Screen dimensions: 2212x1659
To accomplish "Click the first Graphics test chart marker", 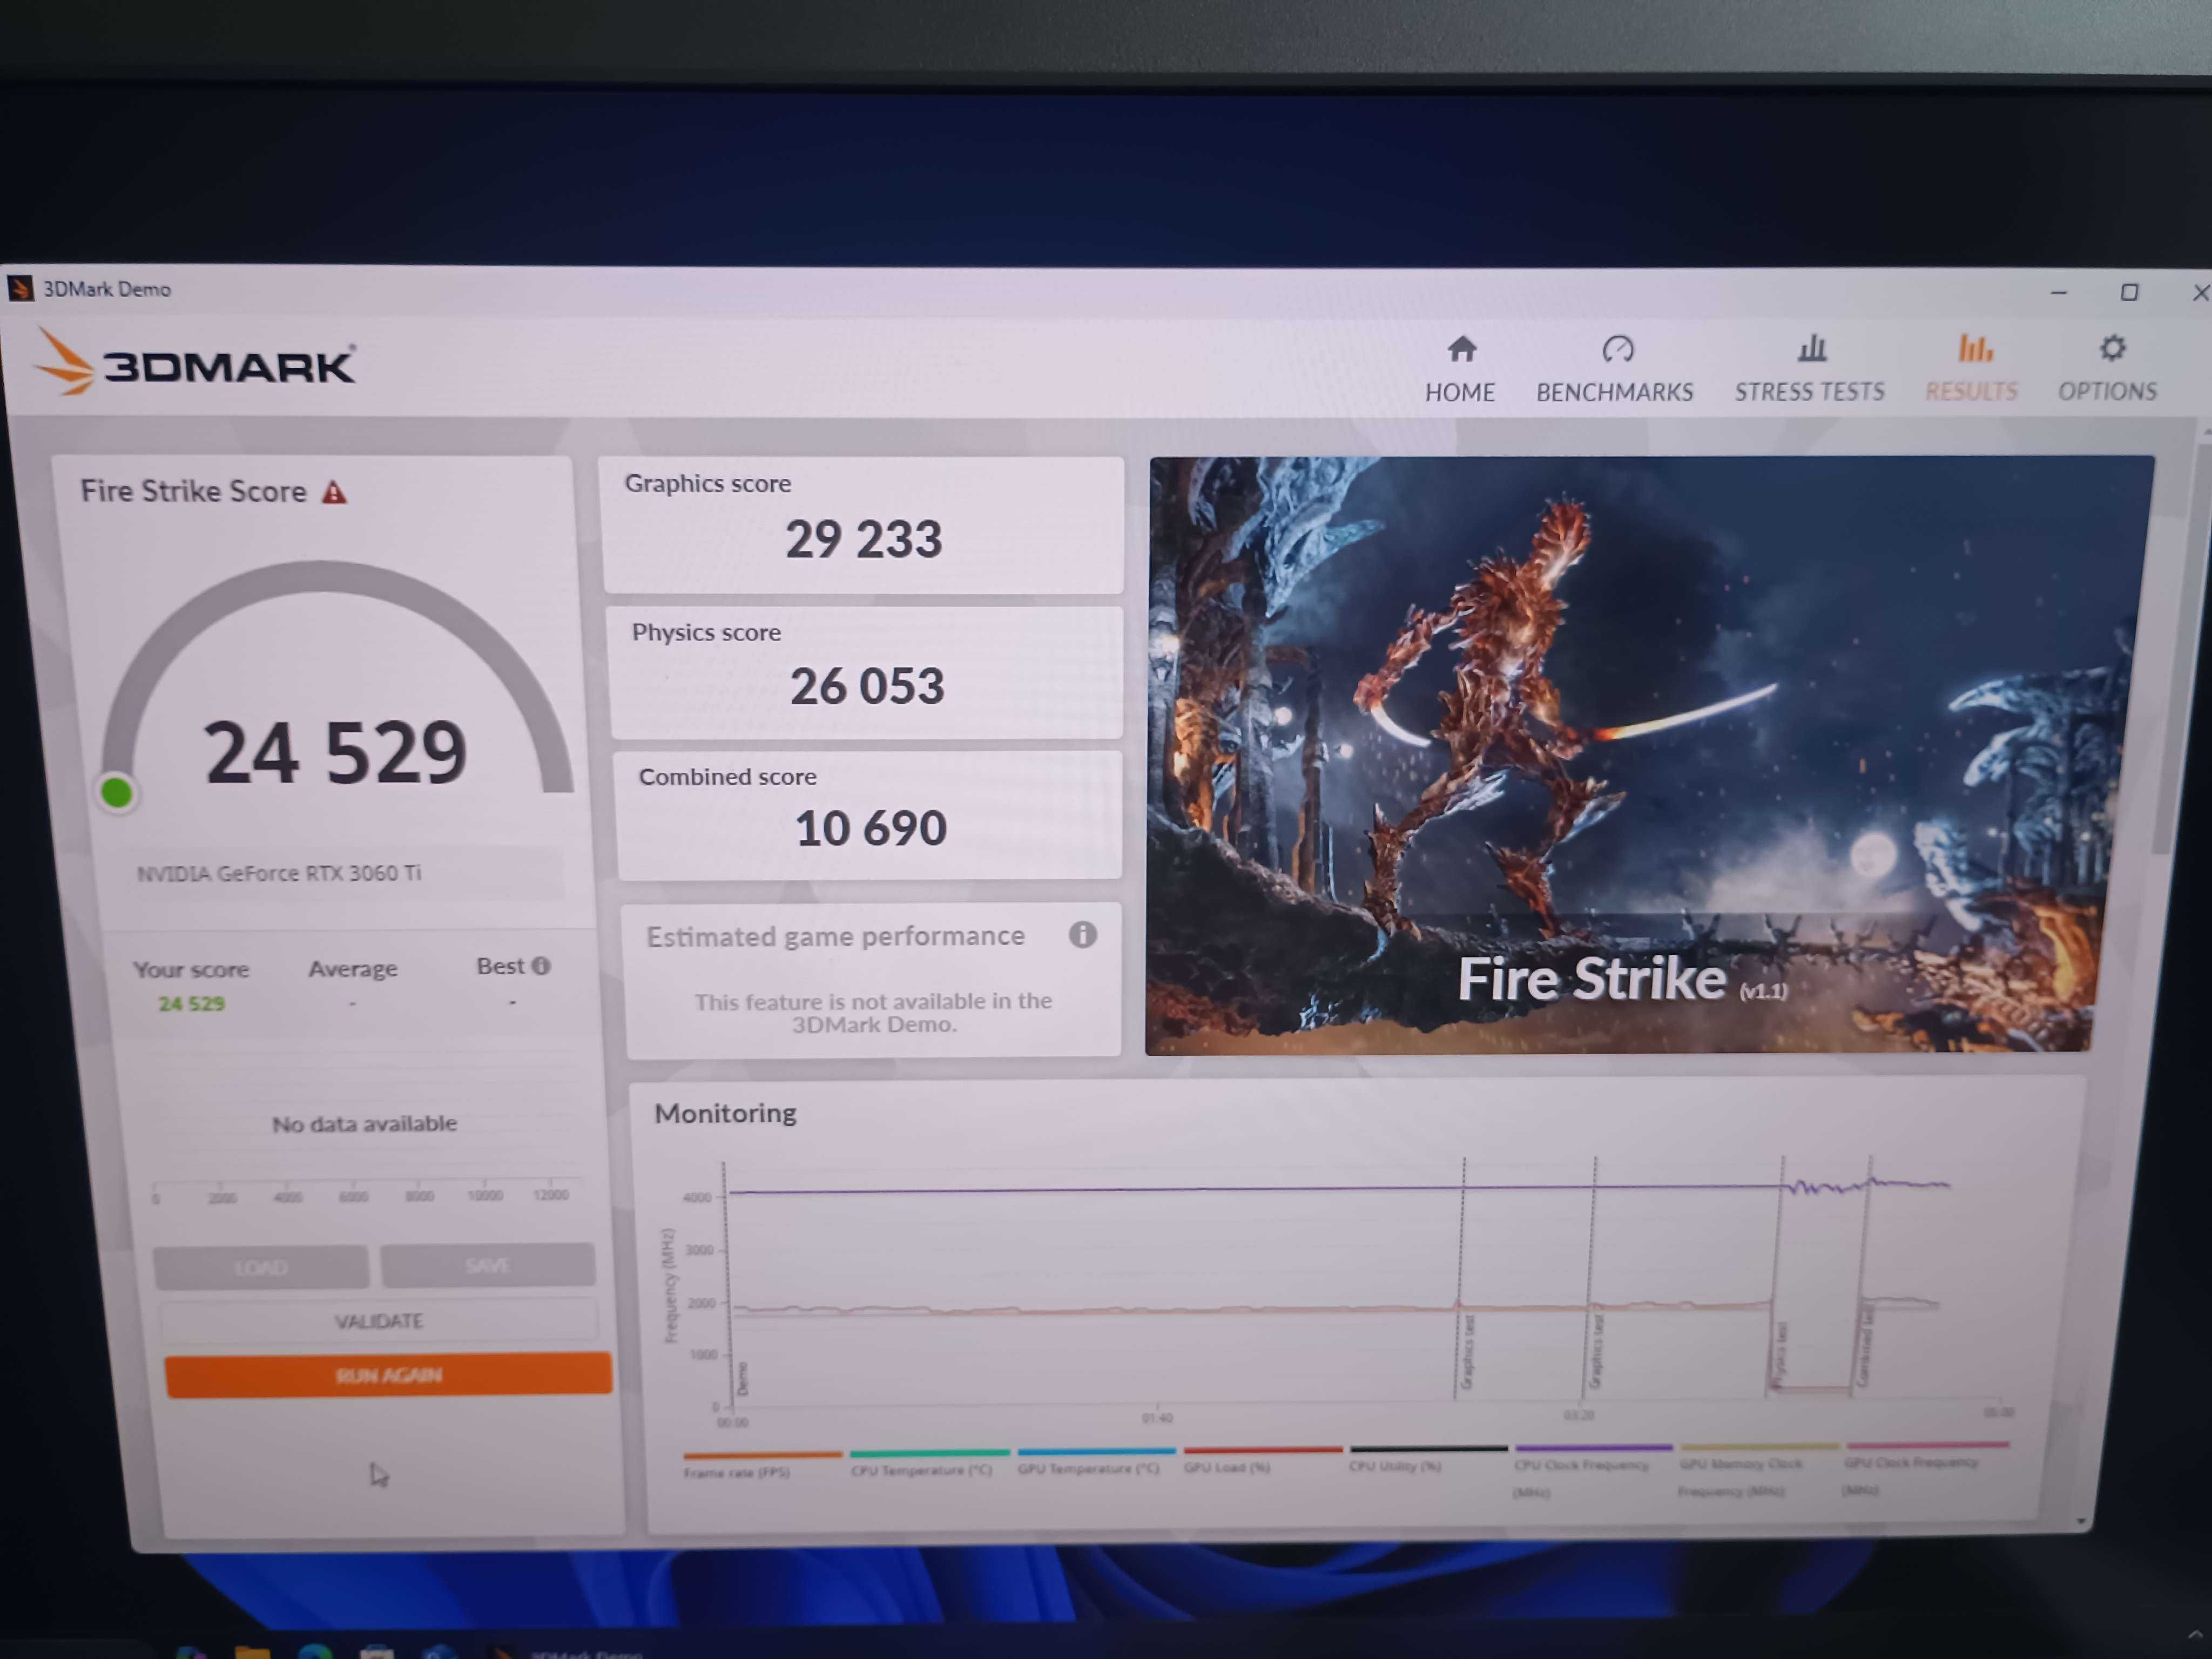I will coord(1467,1352).
